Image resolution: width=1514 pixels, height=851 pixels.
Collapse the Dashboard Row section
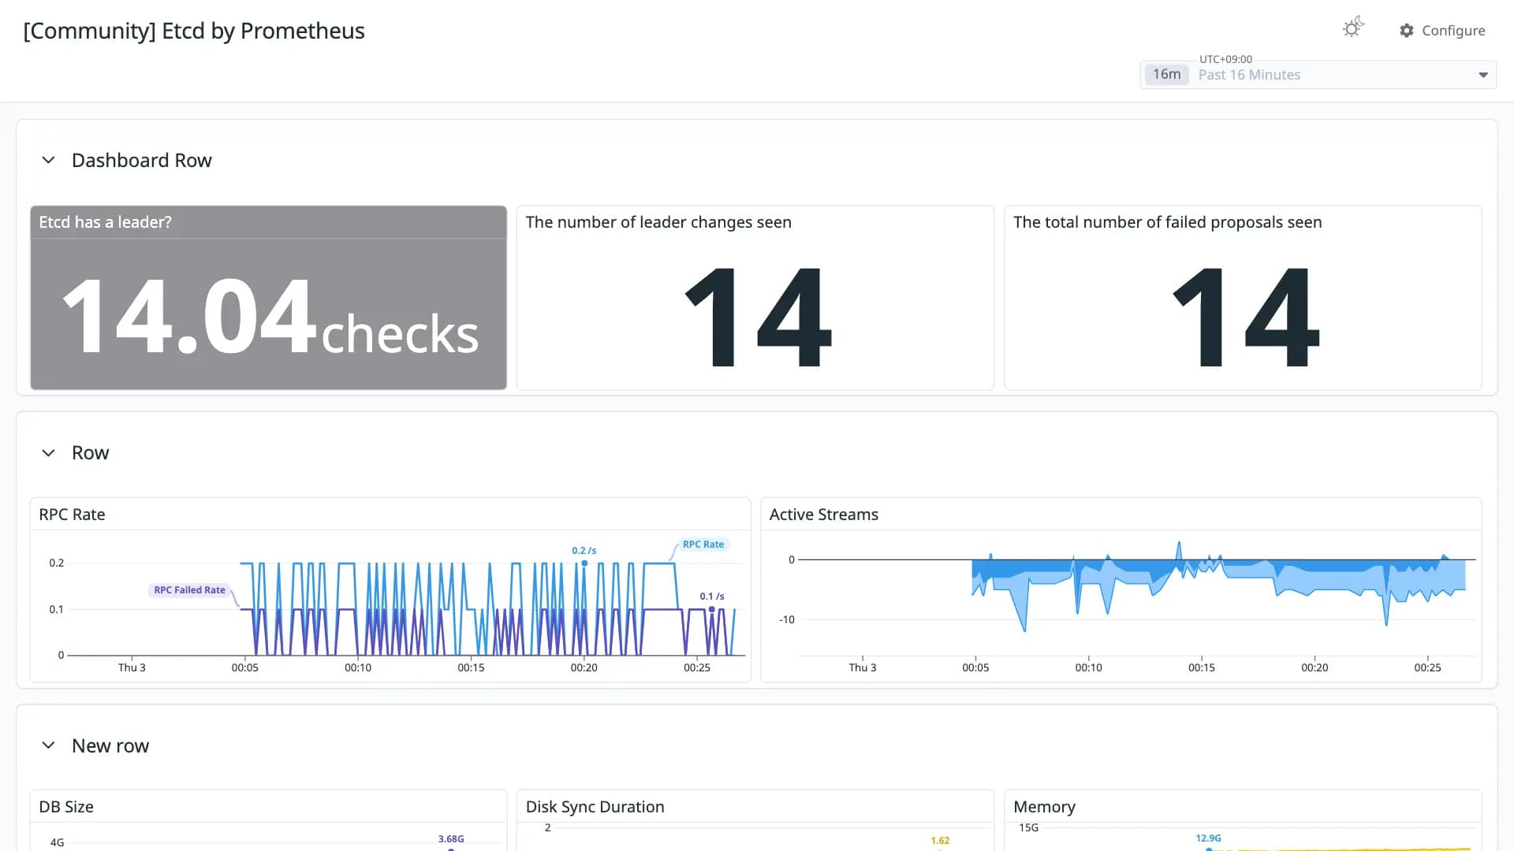(x=48, y=160)
